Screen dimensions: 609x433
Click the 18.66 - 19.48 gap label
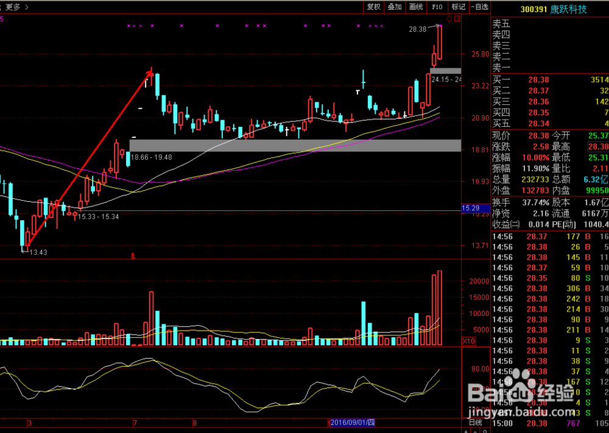pos(151,157)
